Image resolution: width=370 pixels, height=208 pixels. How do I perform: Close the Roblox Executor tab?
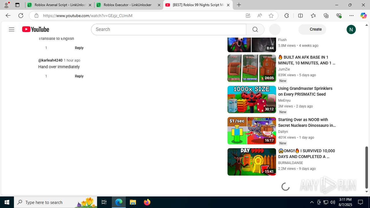tap(159, 5)
